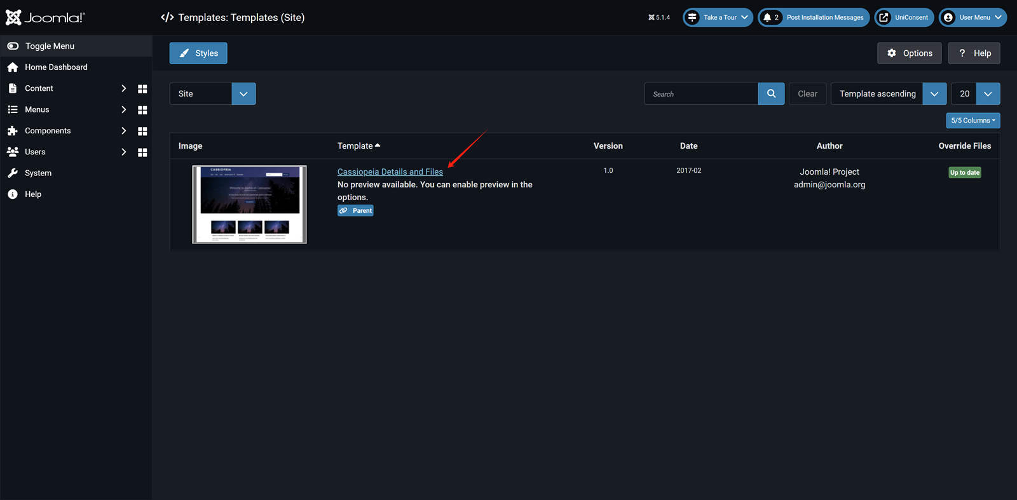
Task: Open the Site client selector dropdown
Action: (213, 93)
